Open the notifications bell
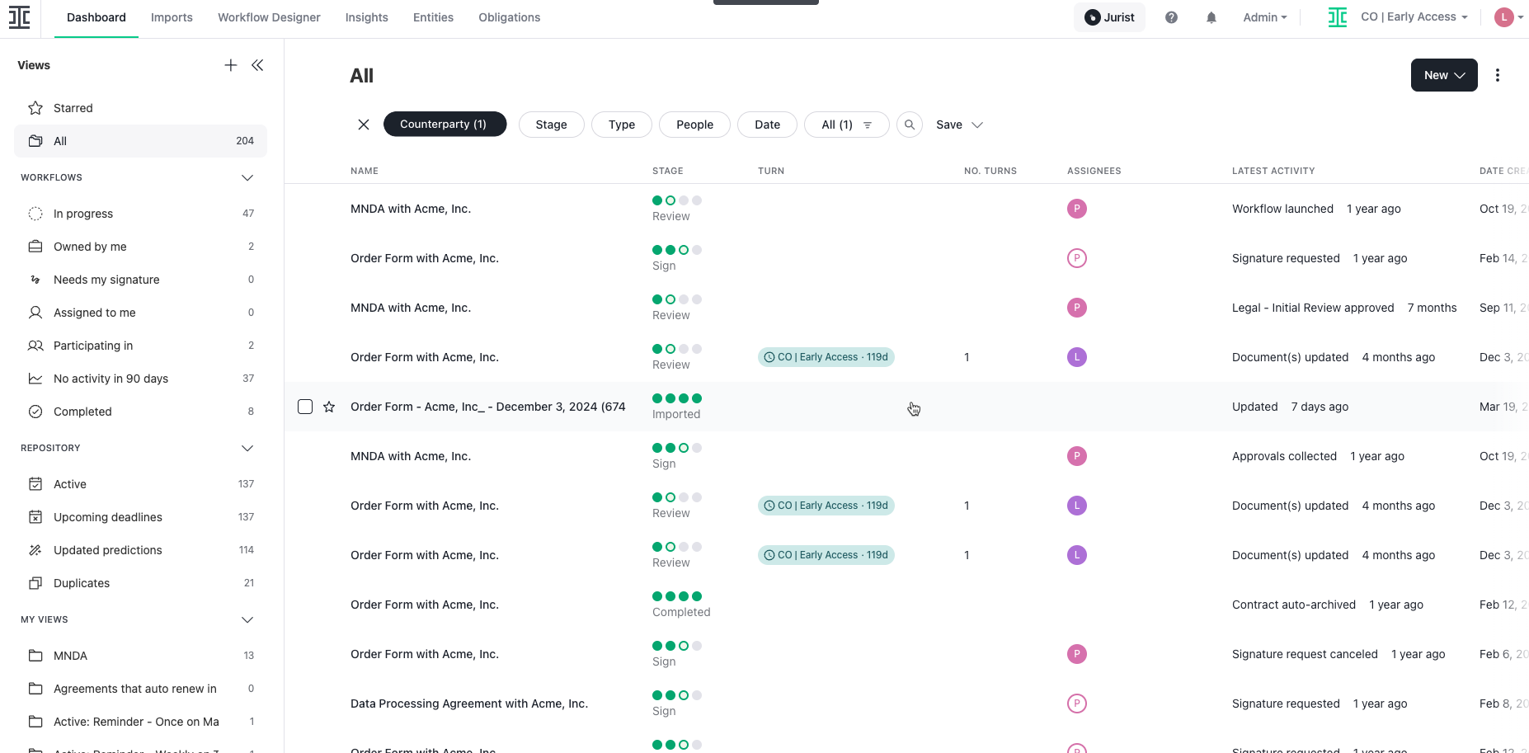This screenshot has width=1529, height=753. pos(1211,17)
